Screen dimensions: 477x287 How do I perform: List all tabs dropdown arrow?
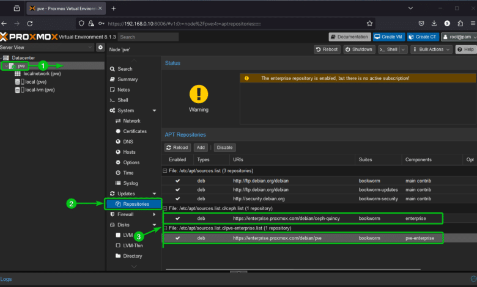(410, 8)
